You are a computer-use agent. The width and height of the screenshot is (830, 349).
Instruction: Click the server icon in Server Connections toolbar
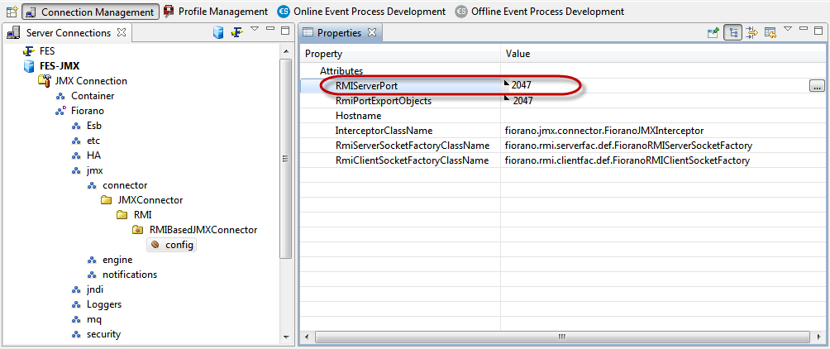click(x=218, y=32)
